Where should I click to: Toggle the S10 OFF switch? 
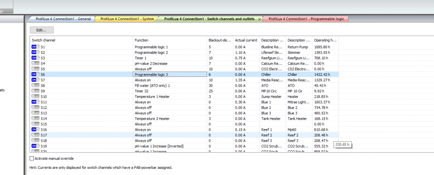pyautogui.click(x=35, y=96)
